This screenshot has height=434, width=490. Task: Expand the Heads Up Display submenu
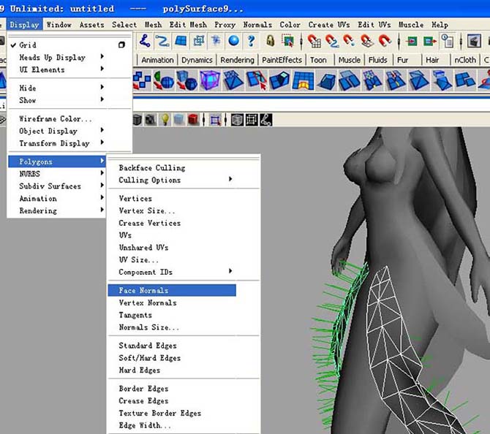pos(52,58)
